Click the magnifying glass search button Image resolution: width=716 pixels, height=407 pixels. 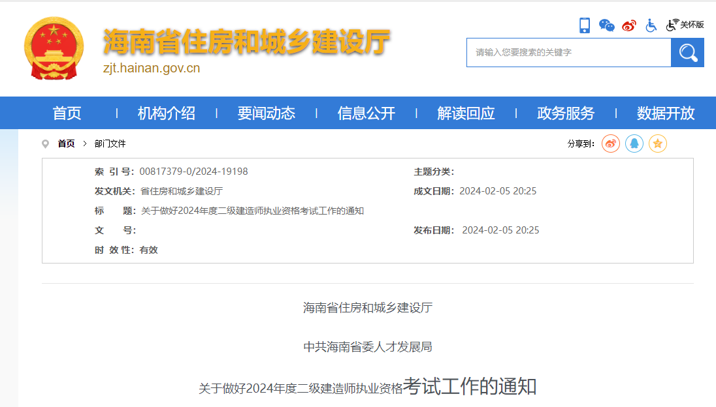687,52
